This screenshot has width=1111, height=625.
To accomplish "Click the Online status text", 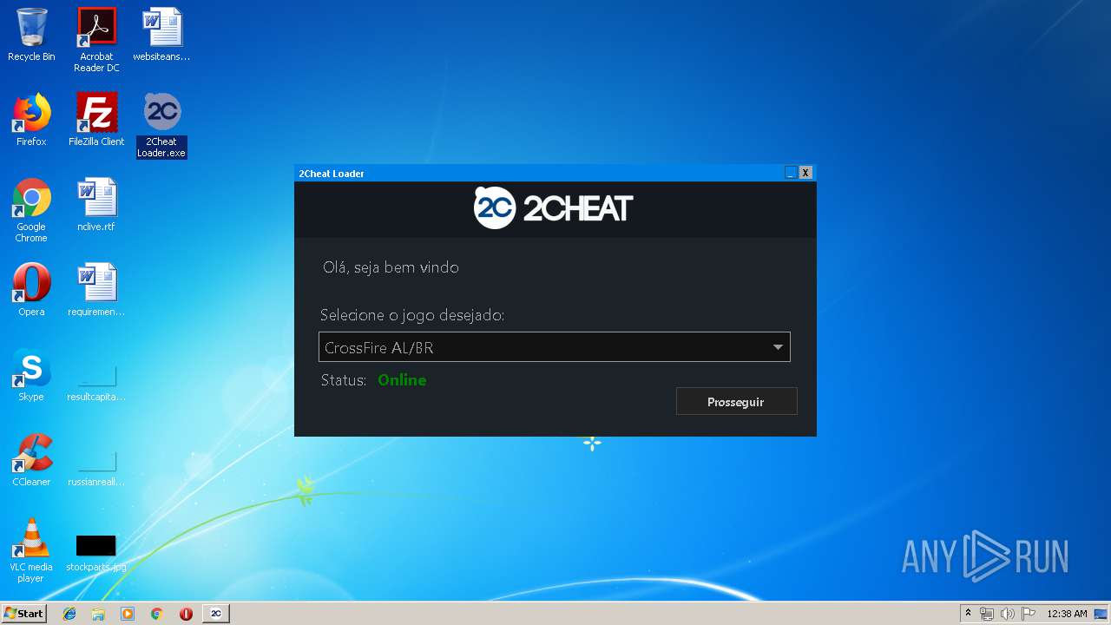I will [x=402, y=380].
